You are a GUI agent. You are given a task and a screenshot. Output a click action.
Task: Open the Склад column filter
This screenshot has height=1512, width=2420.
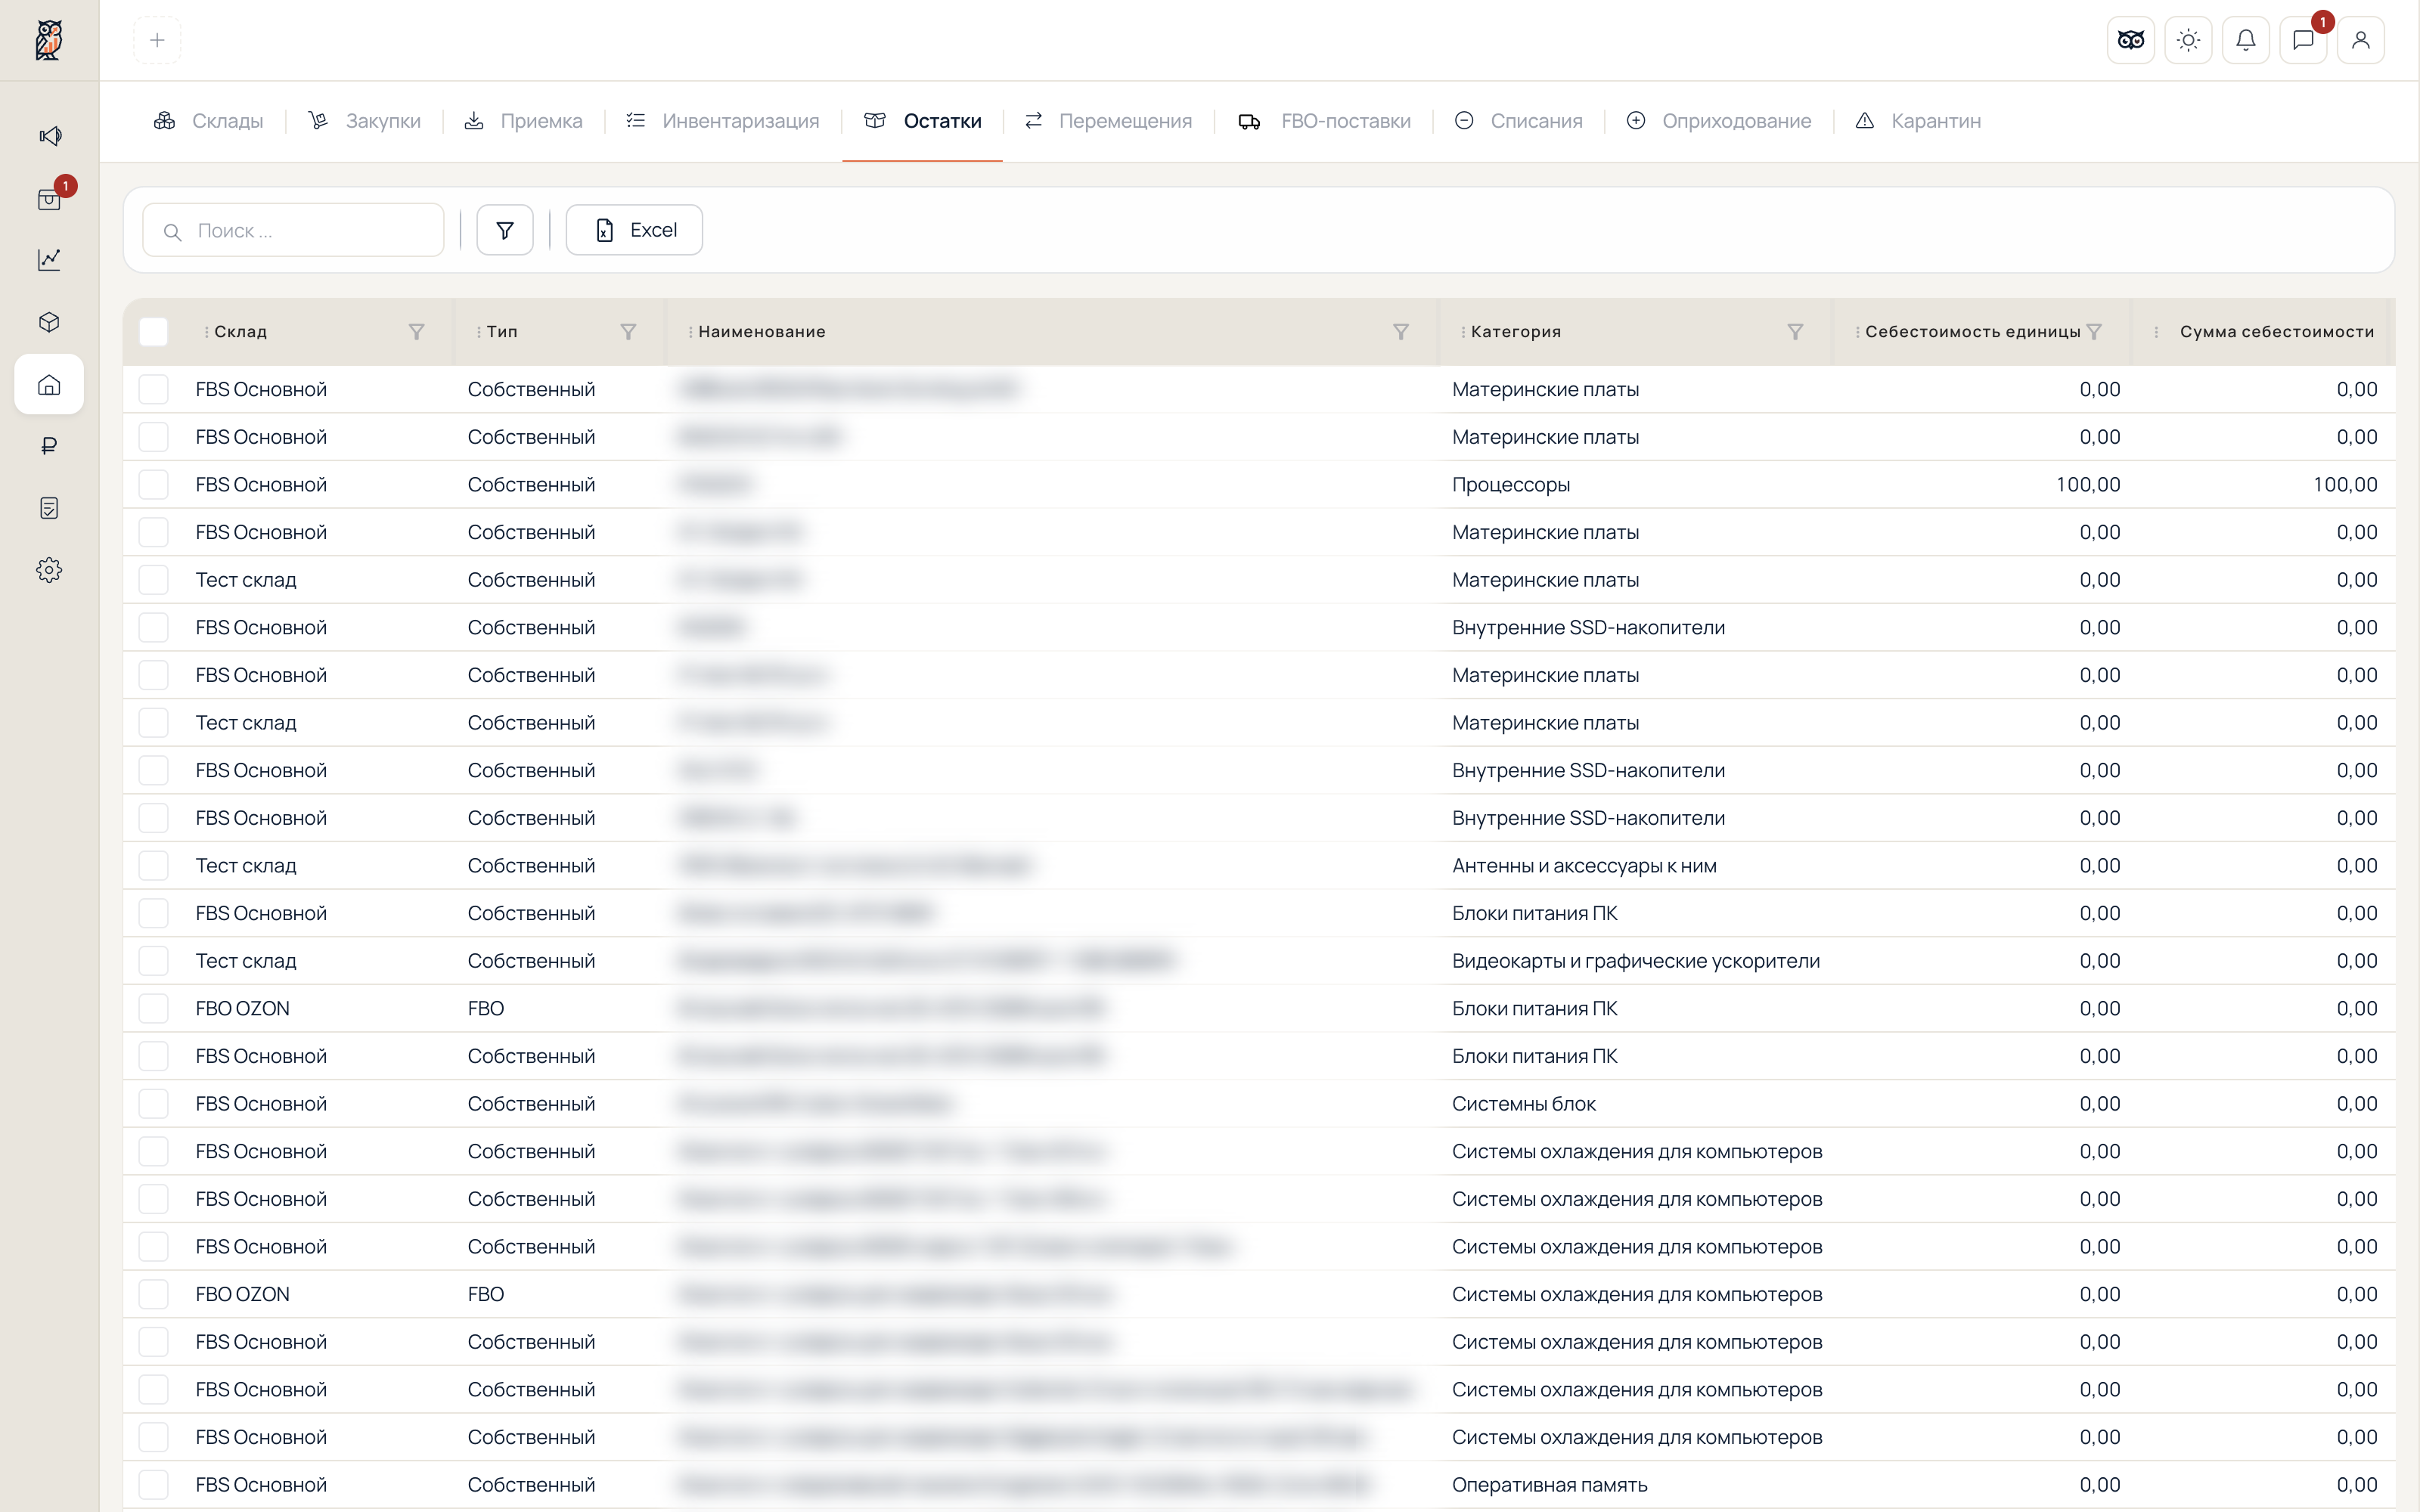pyautogui.click(x=417, y=332)
